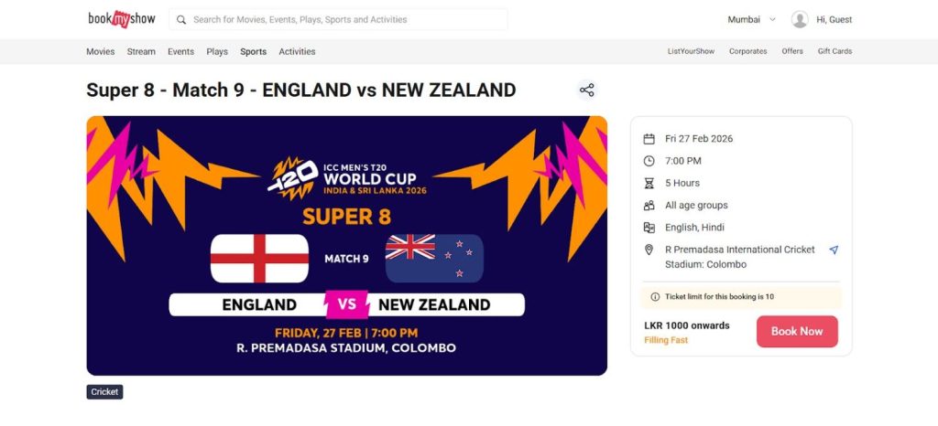Click the England vs New Zealand banner
Image resolution: width=938 pixels, height=426 pixels.
coord(346,245)
